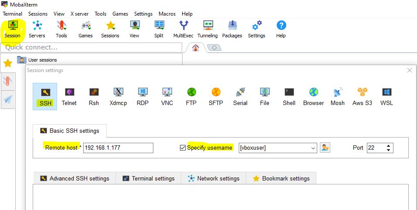Expand the username dropdown list
The height and width of the screenshot is (210, 417).
[x=313, y=148]
